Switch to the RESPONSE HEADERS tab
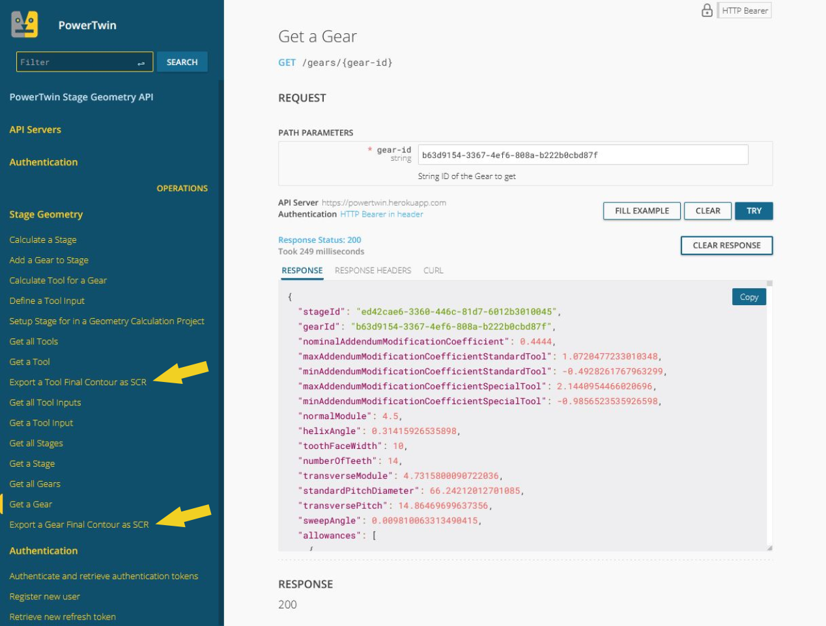 click(373, 271)
